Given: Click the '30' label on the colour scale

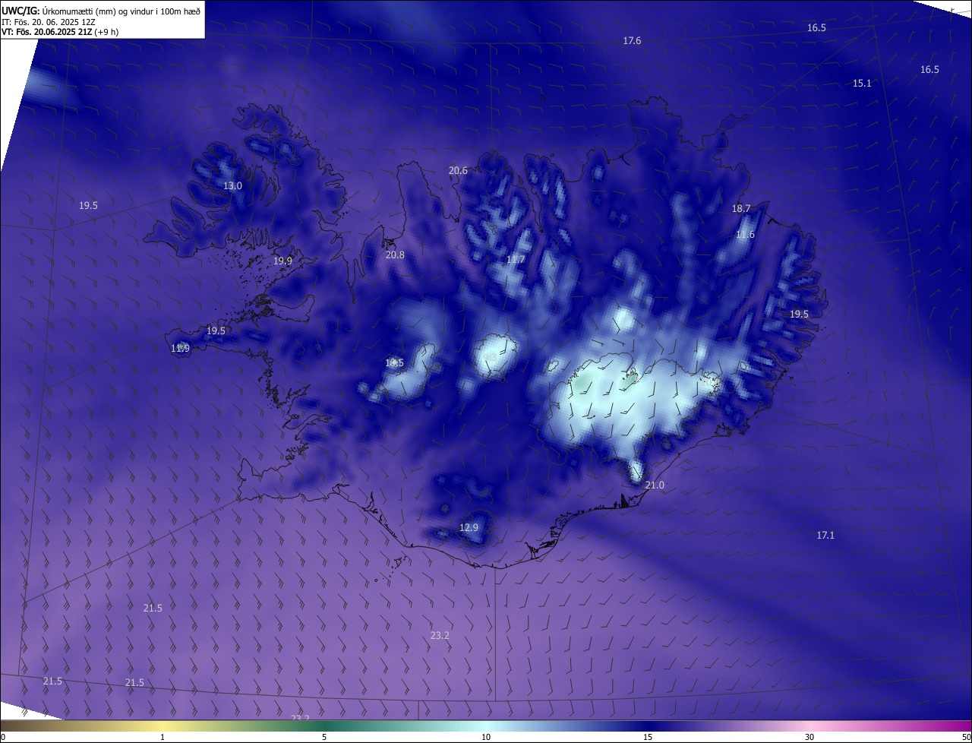Looking at the screenshot, I should point(809,738).
